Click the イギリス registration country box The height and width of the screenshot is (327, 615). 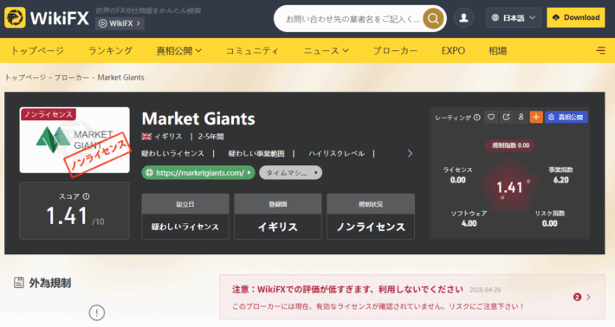[x=278, y=216]
